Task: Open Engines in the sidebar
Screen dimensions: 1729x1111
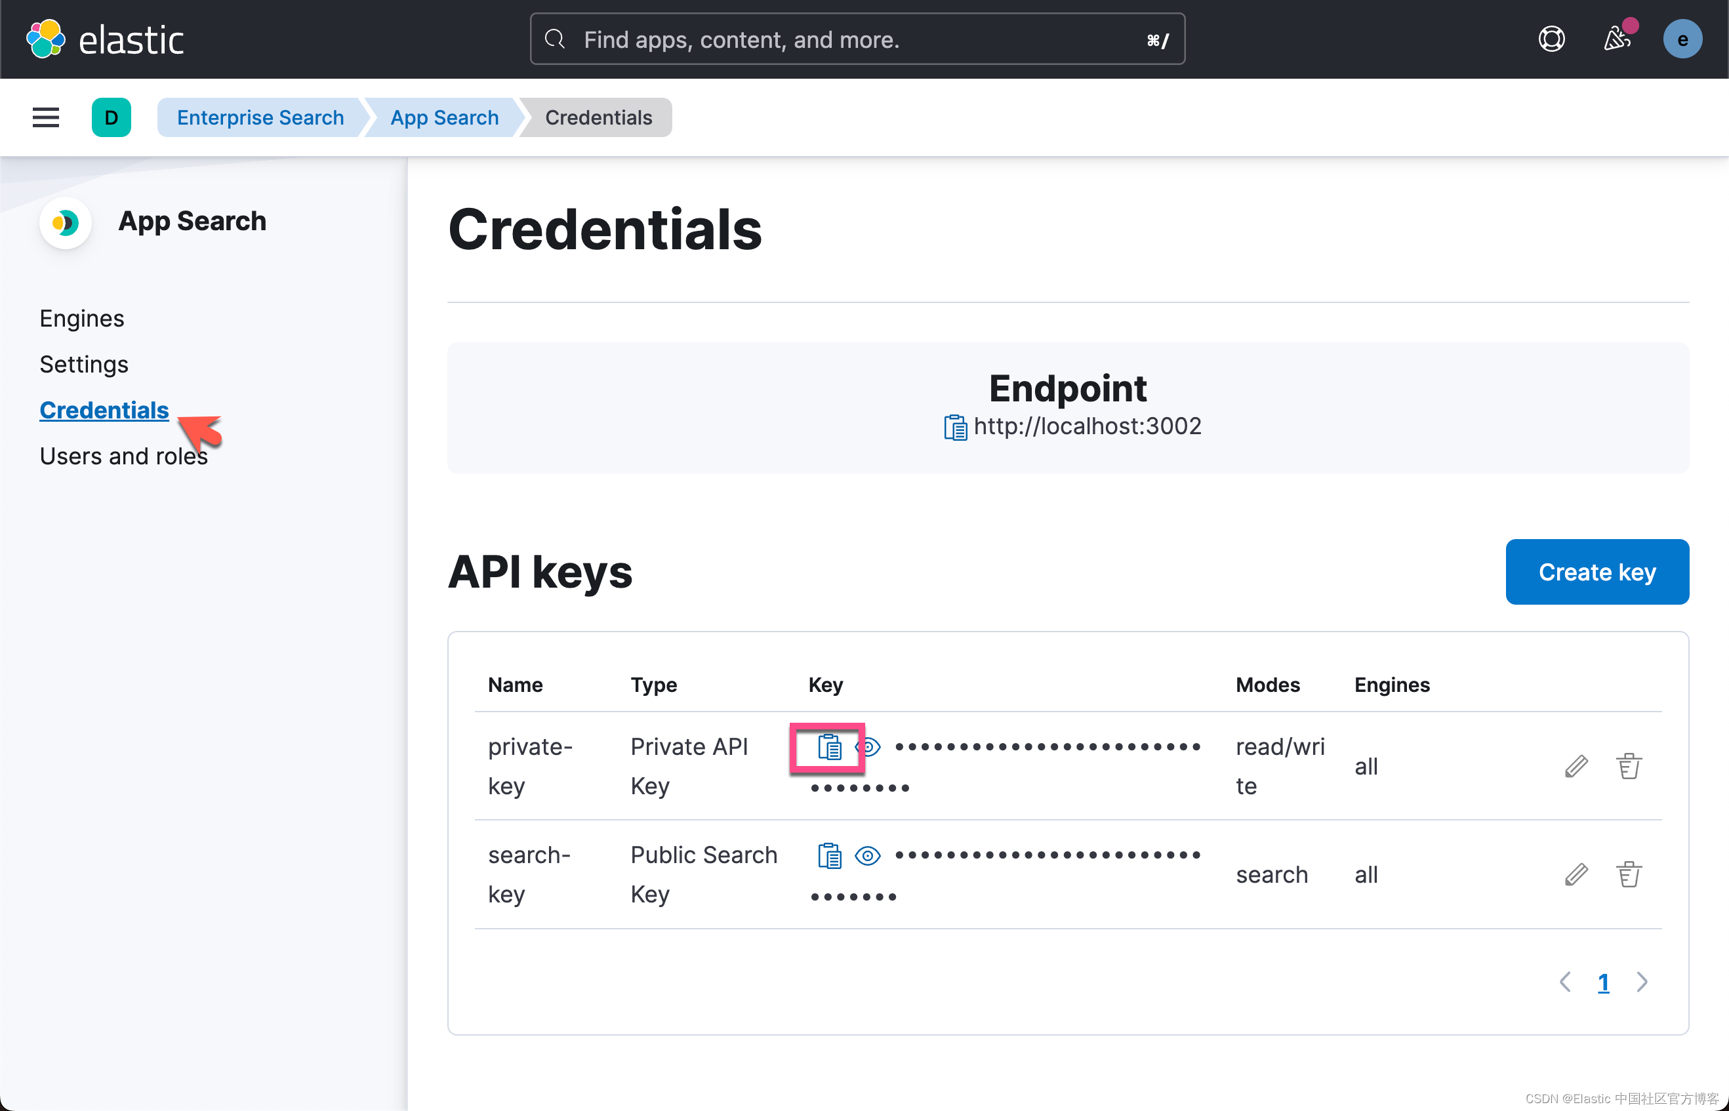Action: tap(81, 318)
